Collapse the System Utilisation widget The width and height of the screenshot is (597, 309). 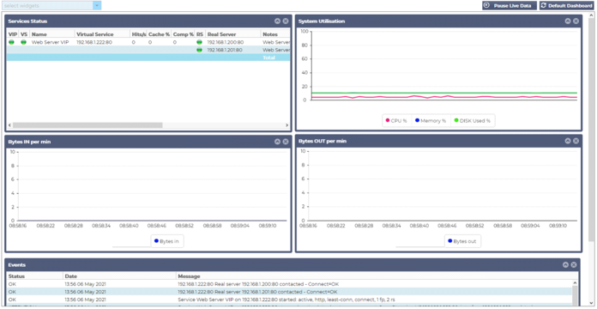568,21
